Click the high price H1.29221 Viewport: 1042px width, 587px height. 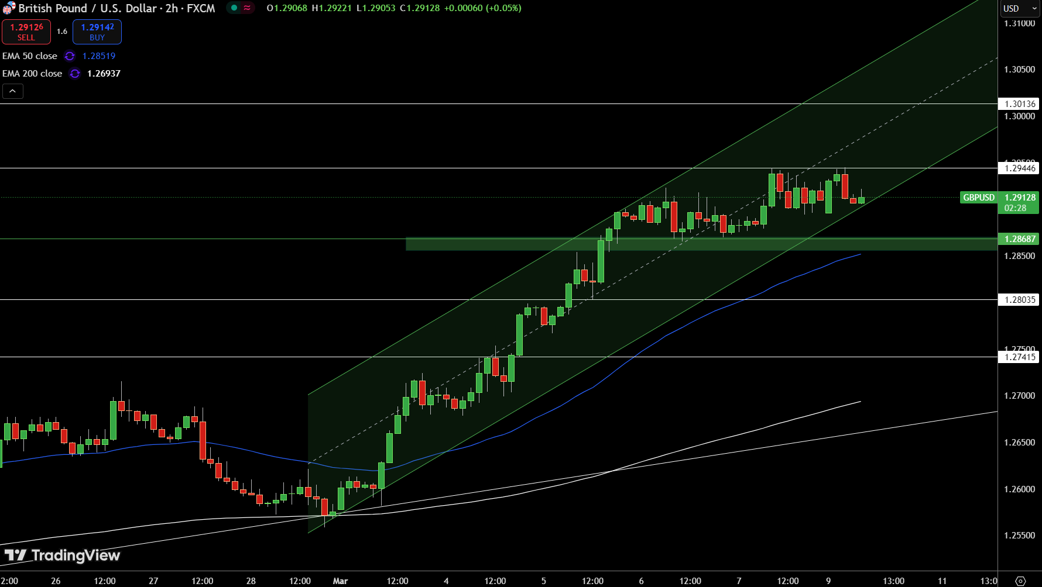coord(331,8)
